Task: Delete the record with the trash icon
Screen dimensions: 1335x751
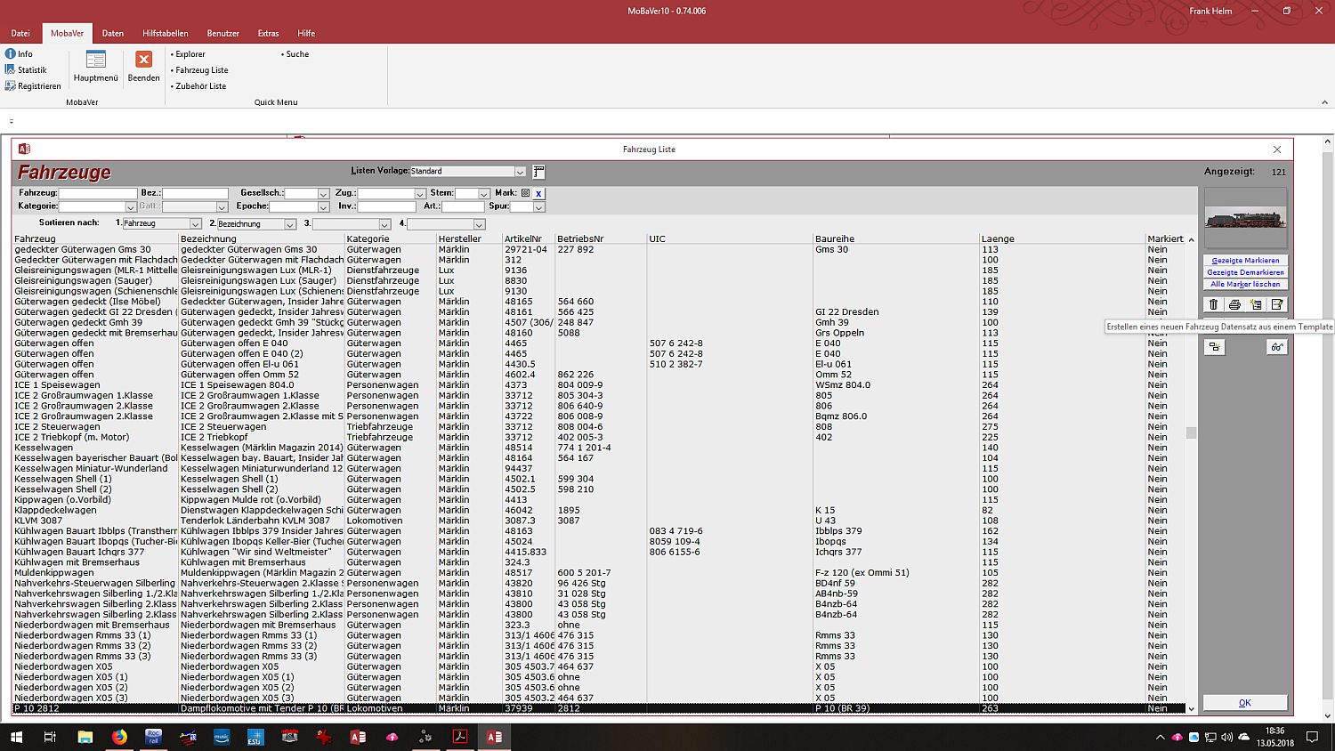Action: point(1213,304)
